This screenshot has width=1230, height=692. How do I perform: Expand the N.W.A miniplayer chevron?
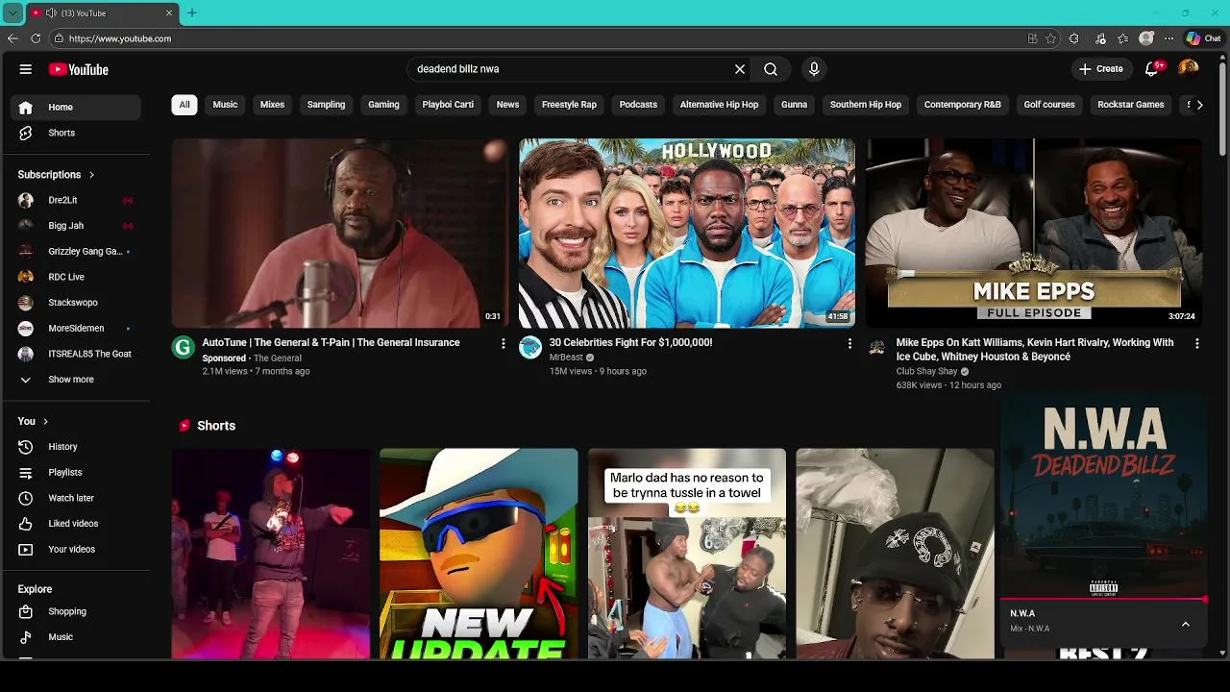1186,624
